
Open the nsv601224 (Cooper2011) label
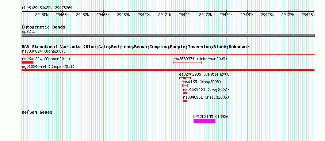point(46,59)
